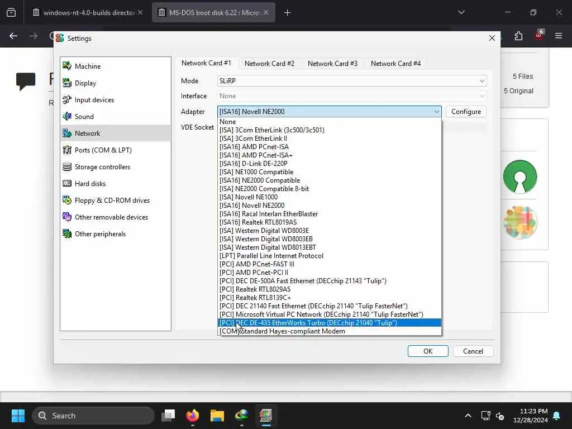Select None adapter option

(x=330, y=122)
